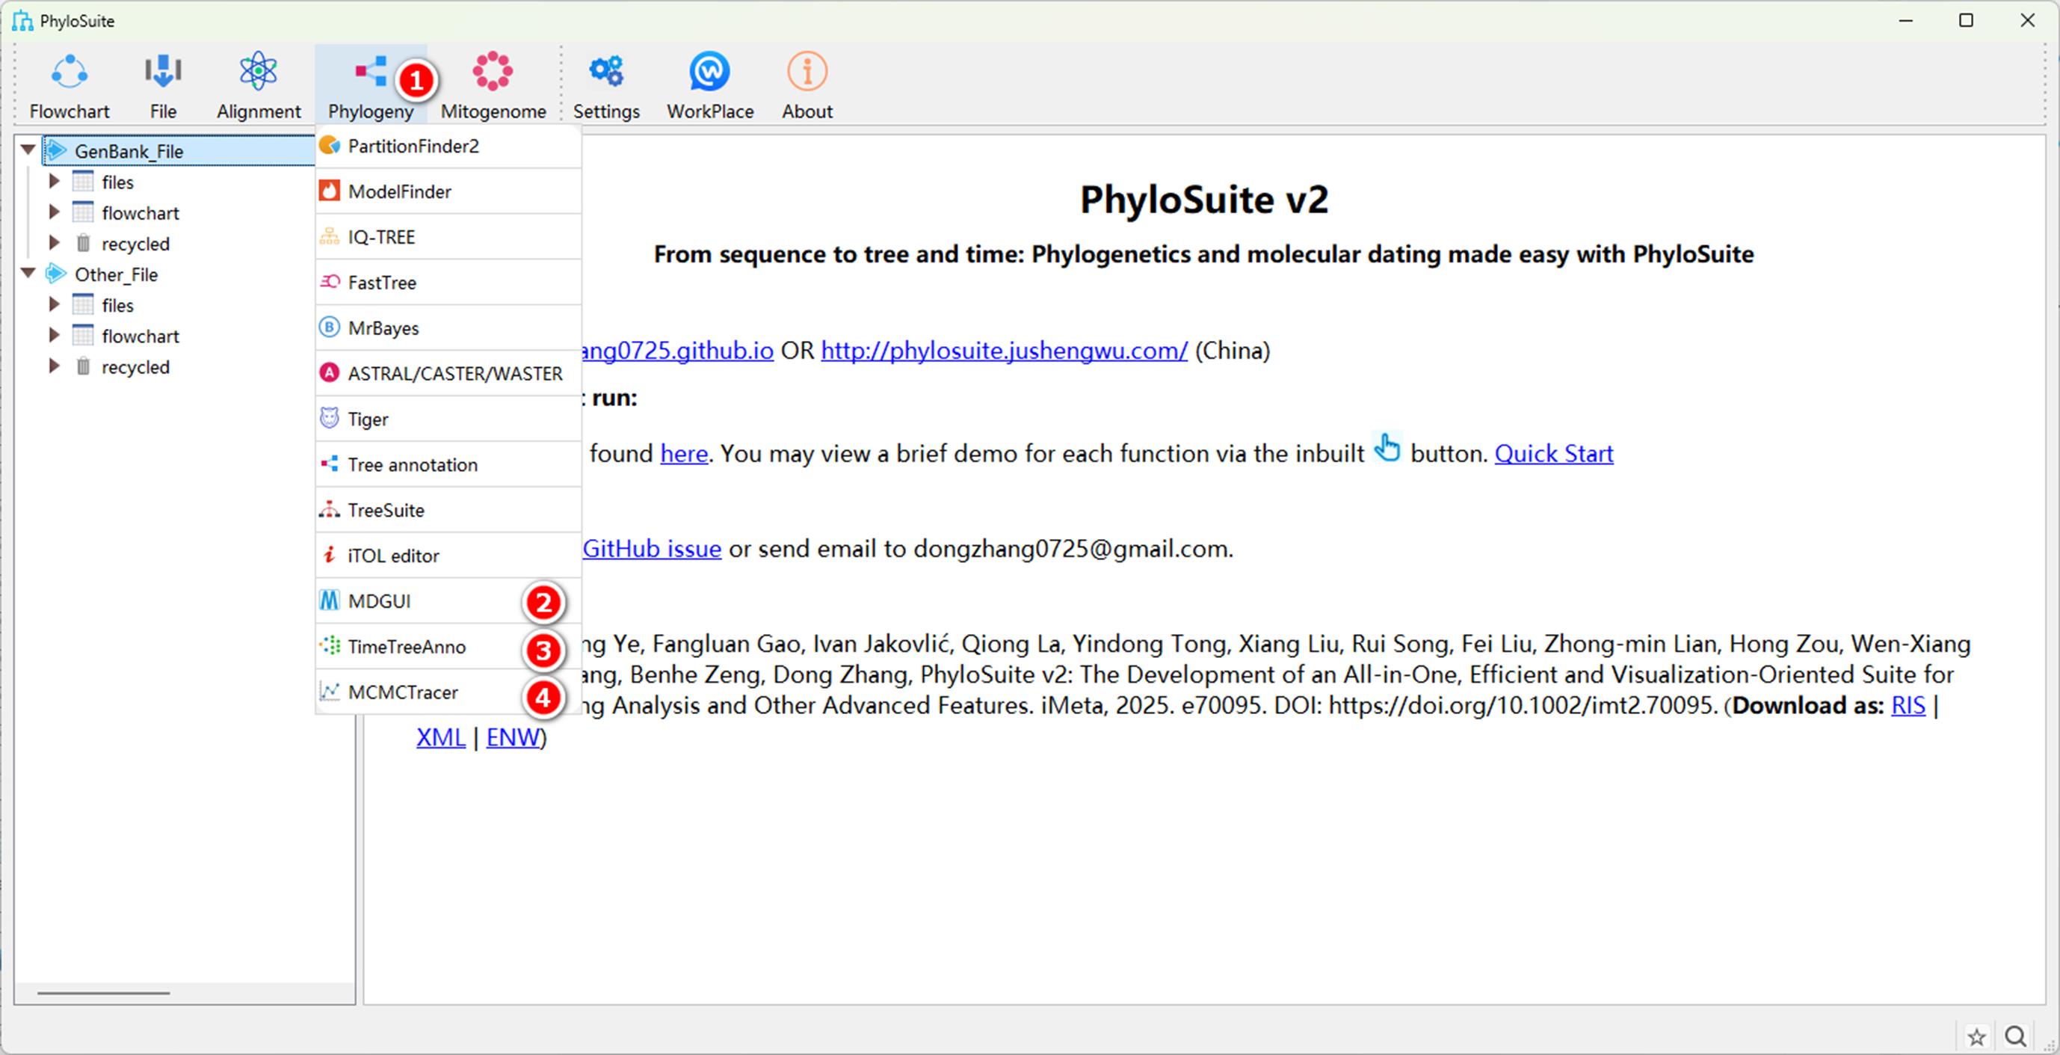Click the ModelFinder flame icon
Viewport: 2060px width, 1055px height.
pos(330,191)
